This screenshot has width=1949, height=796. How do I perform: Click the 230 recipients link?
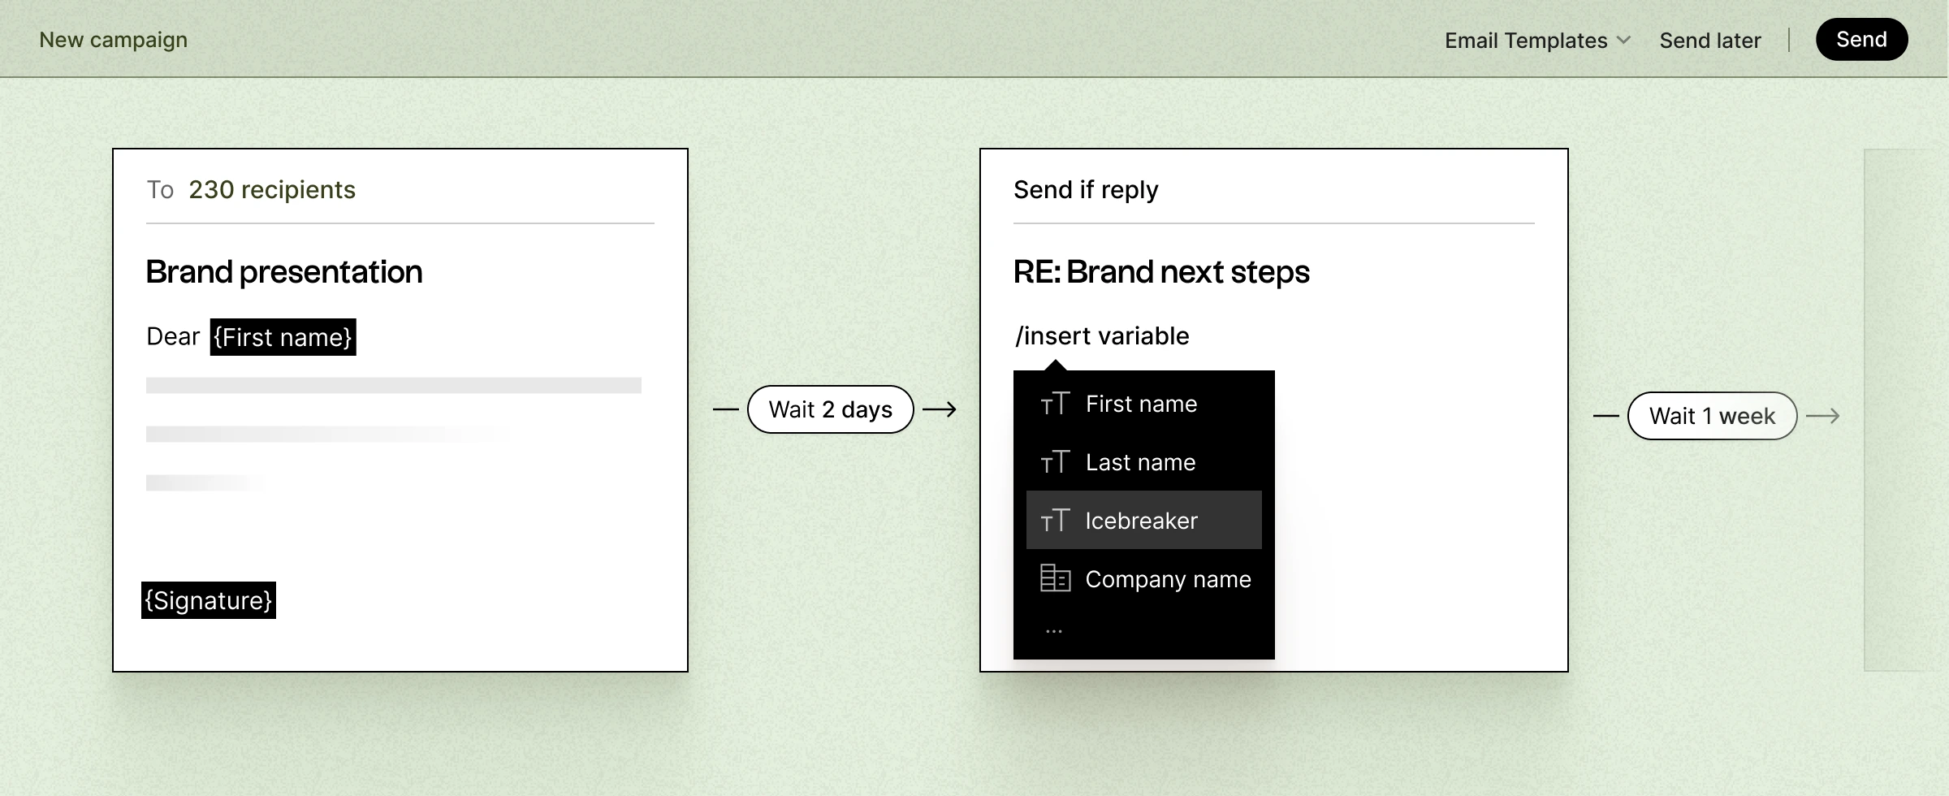click(272, 189)
